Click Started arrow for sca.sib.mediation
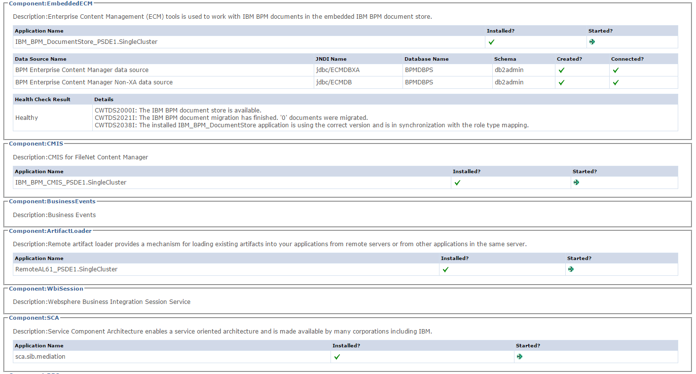This screenshot has height=374, width=696. [519, 357]
